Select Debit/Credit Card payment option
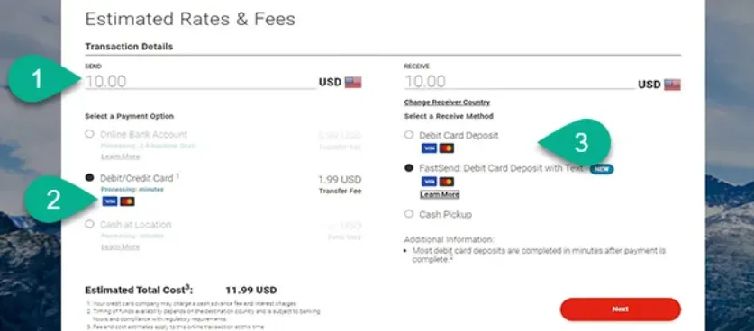754x331 pixels. (89, 178)
